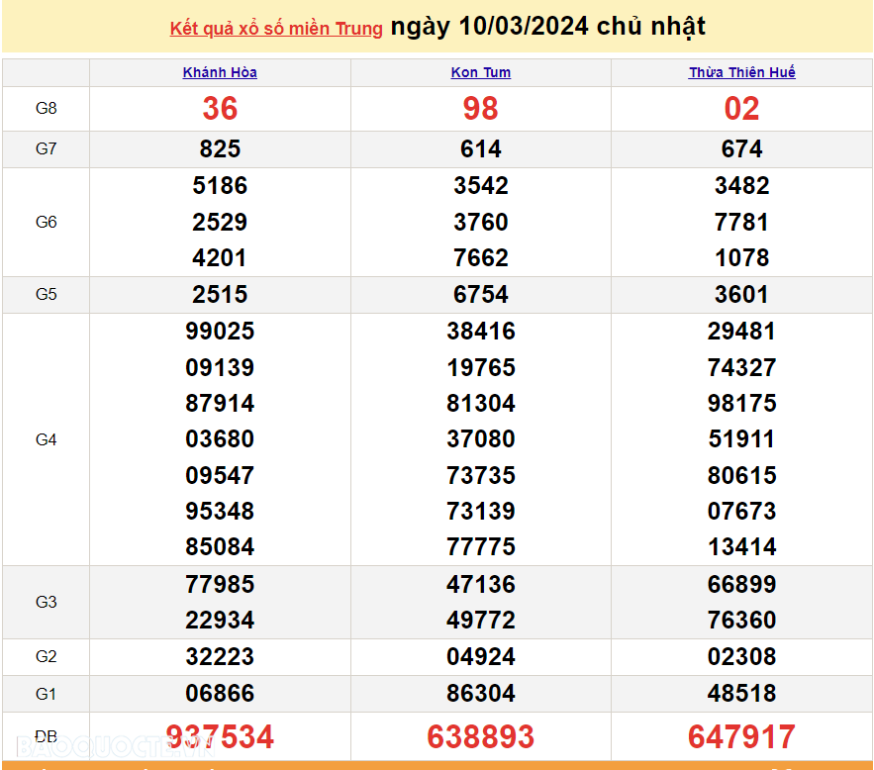
Task: Select Thừa Thiên Huế special prize 647917
Action: (x=742, y=736)
